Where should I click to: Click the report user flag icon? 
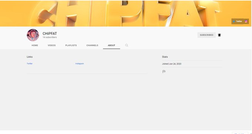(x=164, y=72)
